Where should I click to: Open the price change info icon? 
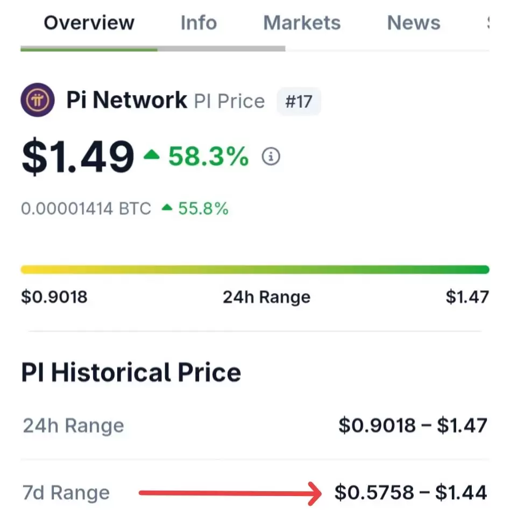coord(271,157)
